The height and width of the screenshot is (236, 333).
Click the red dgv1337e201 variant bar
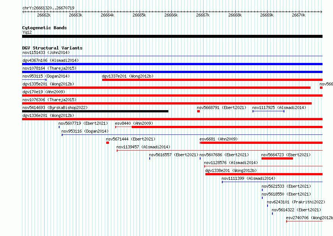coord(213,80)
